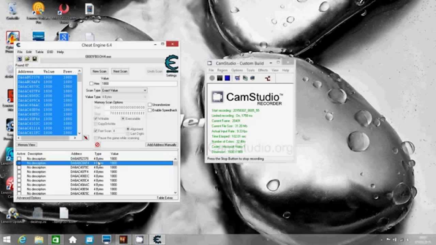
Task: Click the Mail icon on taskbar
Action: point(89,240)
